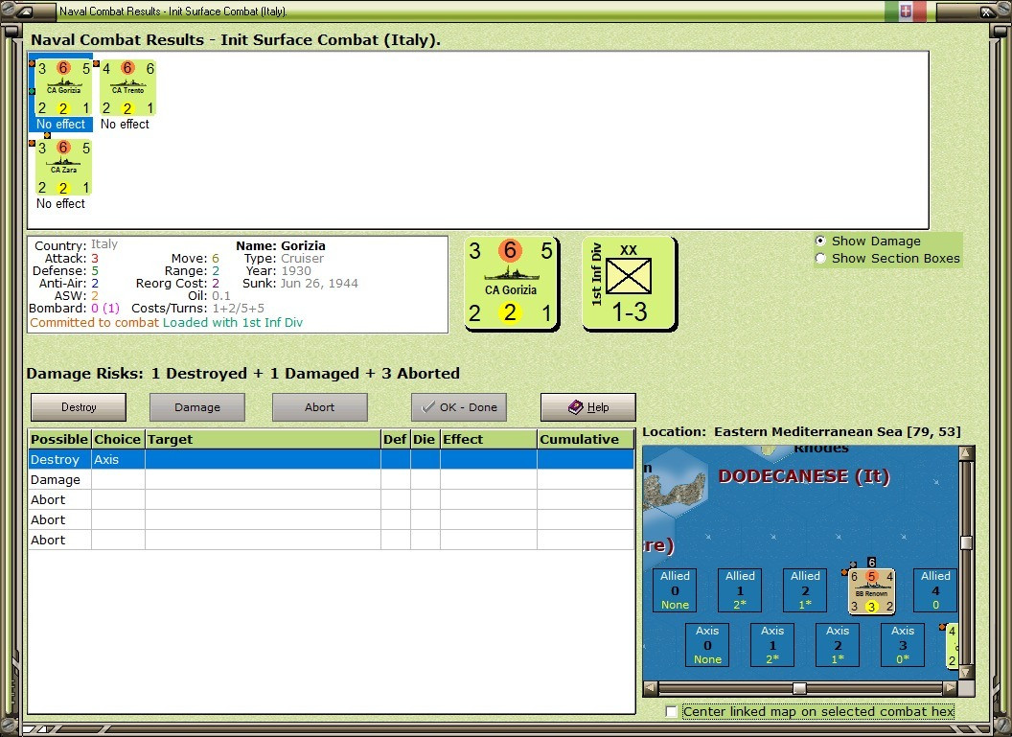Click the Abort button

click(x=320, y=407)
